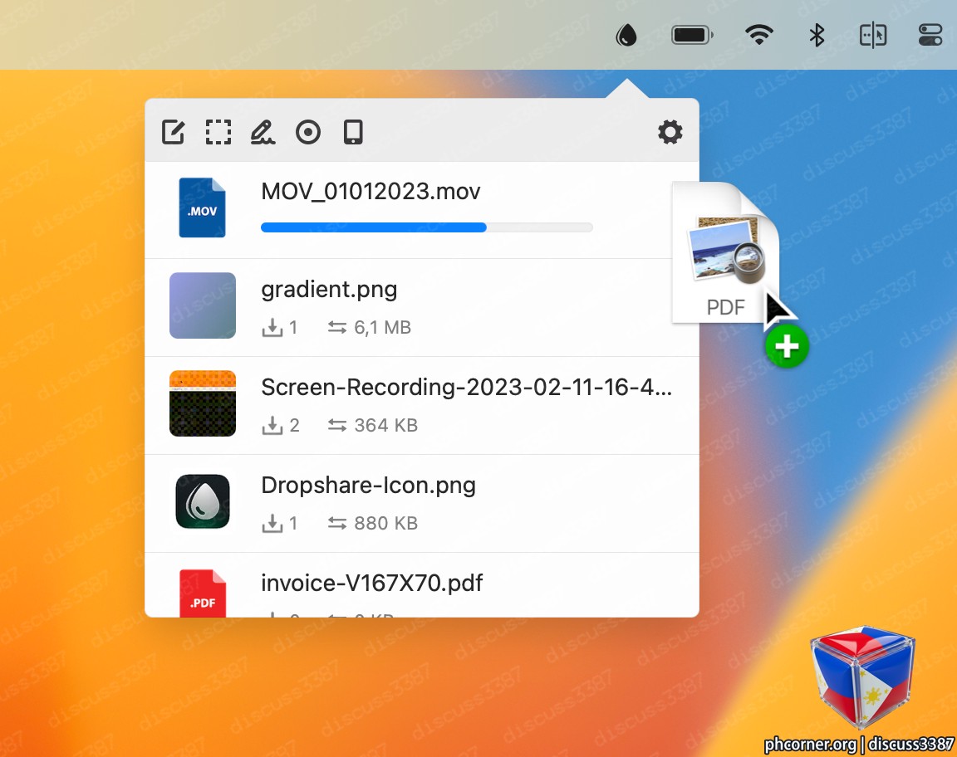Click the Dropshare drop icon in the menu bar
This screenshot has height=757, width=957.
click(626, 35)
